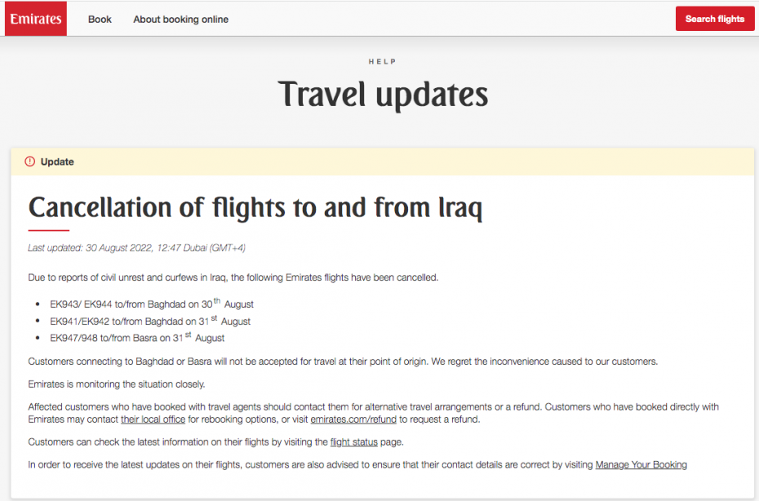Screen dimensions: 759x501
Task: Click the red exclamation alert icon
Action: (30, 162)
